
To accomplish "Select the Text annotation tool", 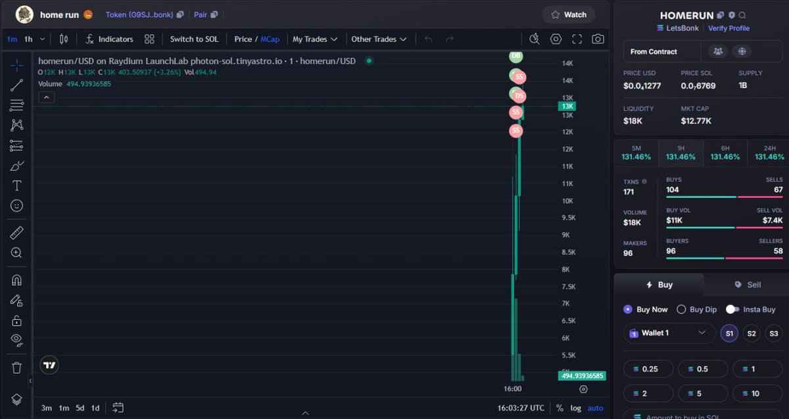I will 16,186.
